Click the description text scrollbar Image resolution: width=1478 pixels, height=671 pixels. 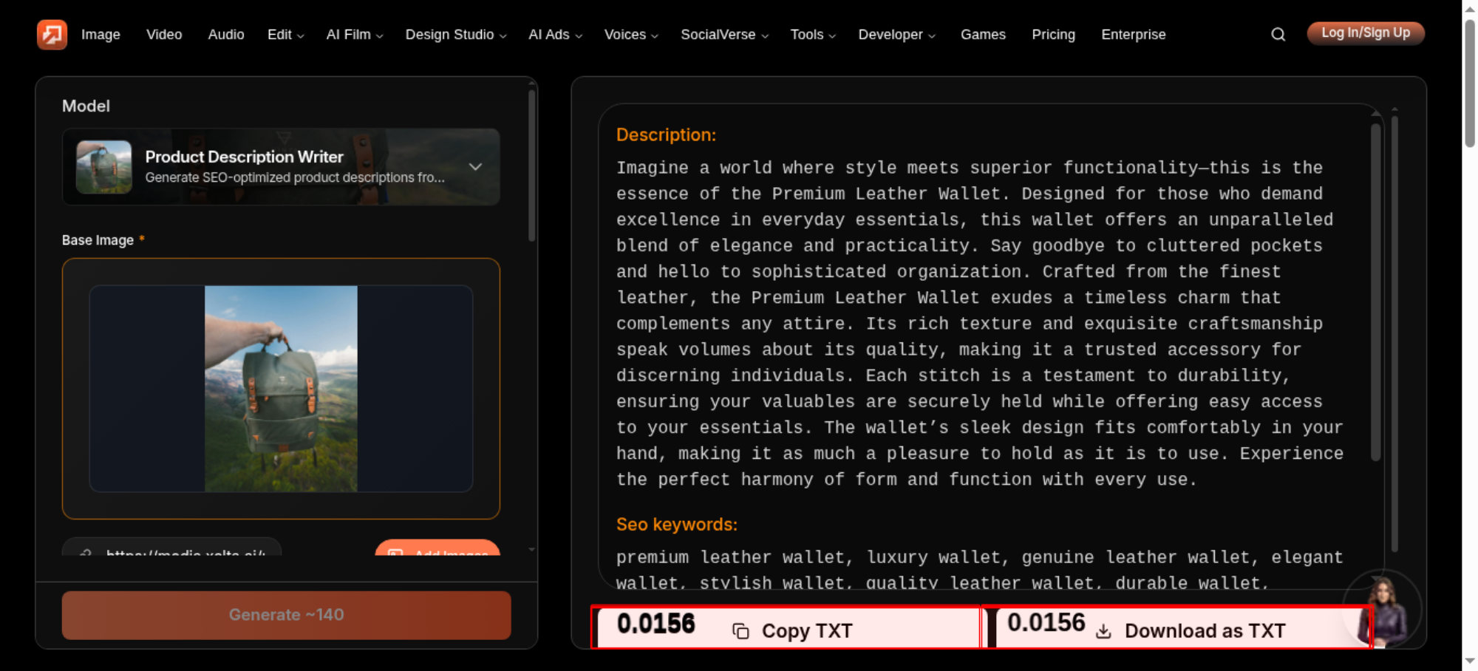pos(1375,292)
